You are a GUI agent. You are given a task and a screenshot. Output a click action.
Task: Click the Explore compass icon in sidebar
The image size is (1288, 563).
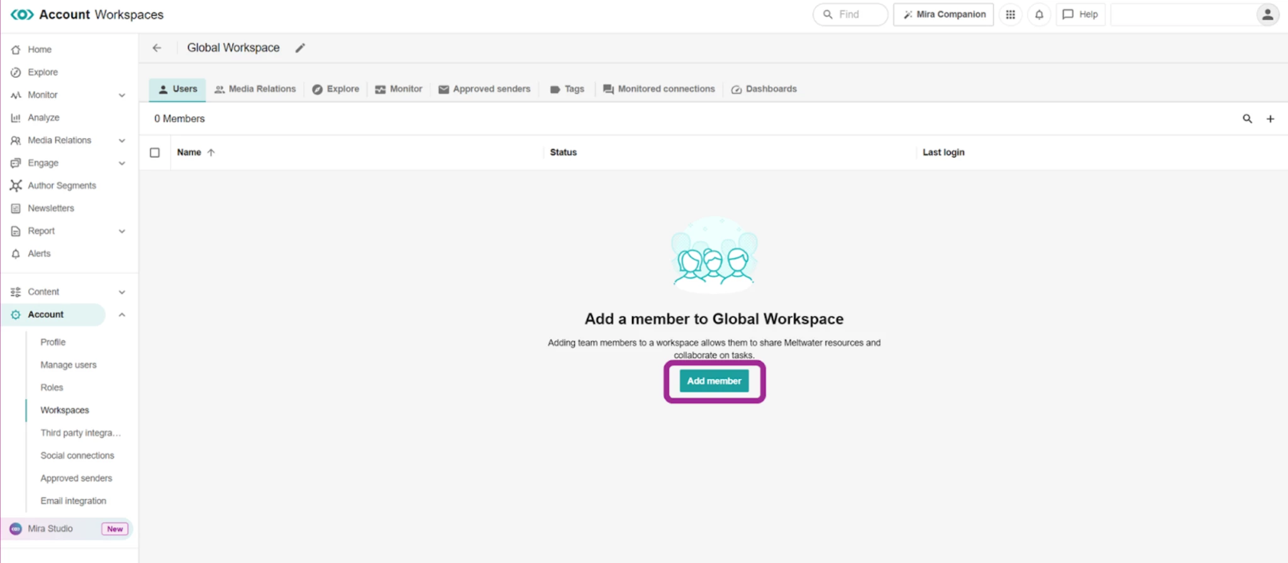point(16,72)
